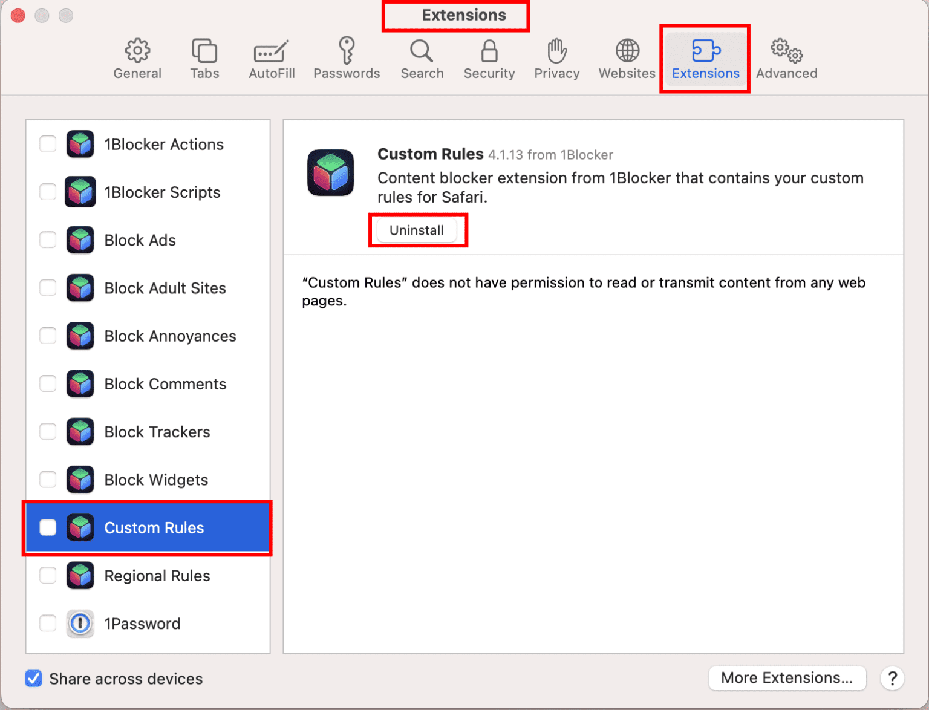Switch to the Extensions tab
929x710 pixels.
coord(705,59)
